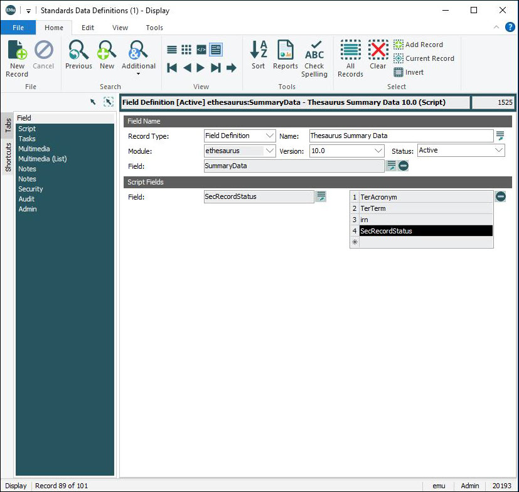Open the New search tool
The image size is (519, 492).
107,55
